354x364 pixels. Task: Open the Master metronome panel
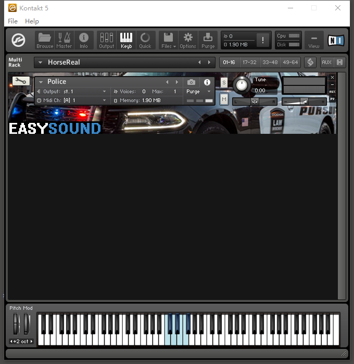pos(64,40)
